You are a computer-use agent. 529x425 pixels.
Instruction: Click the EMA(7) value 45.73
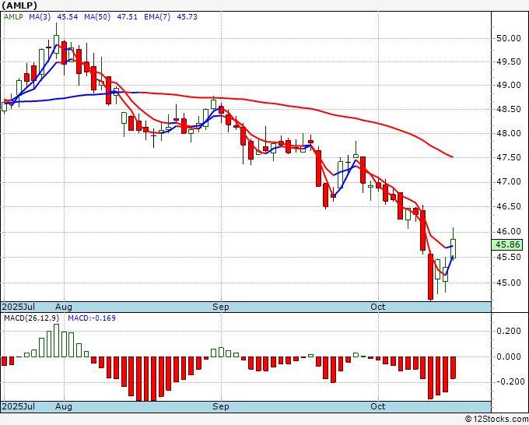(x=187, y=17)
